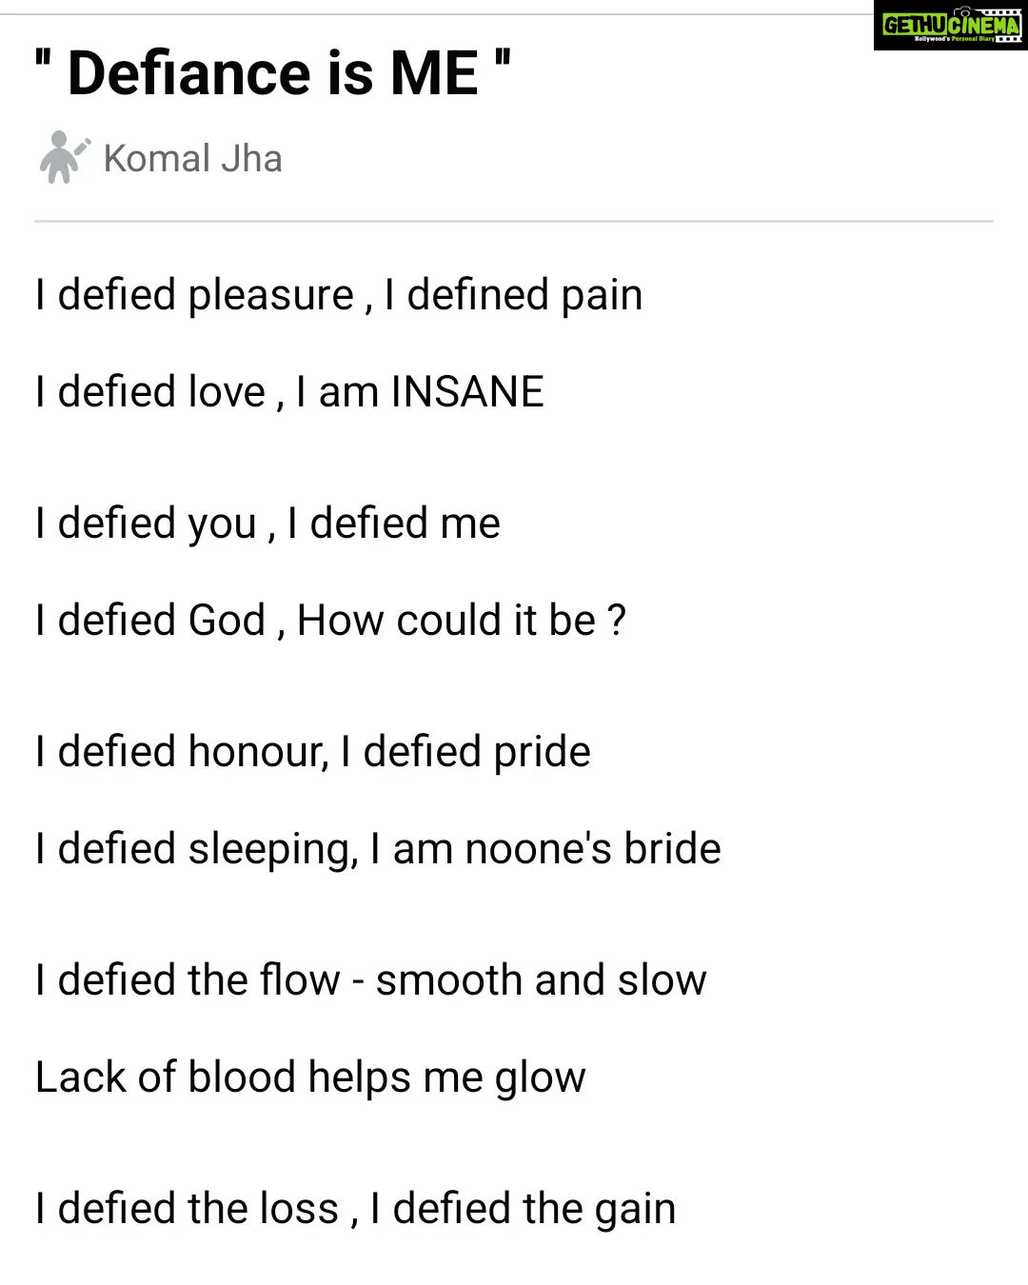This screenshot has width=1028, height=1285.
Task: Click the line "I defied the flow - smooth and slow"
Action: (x=370, y=980)
